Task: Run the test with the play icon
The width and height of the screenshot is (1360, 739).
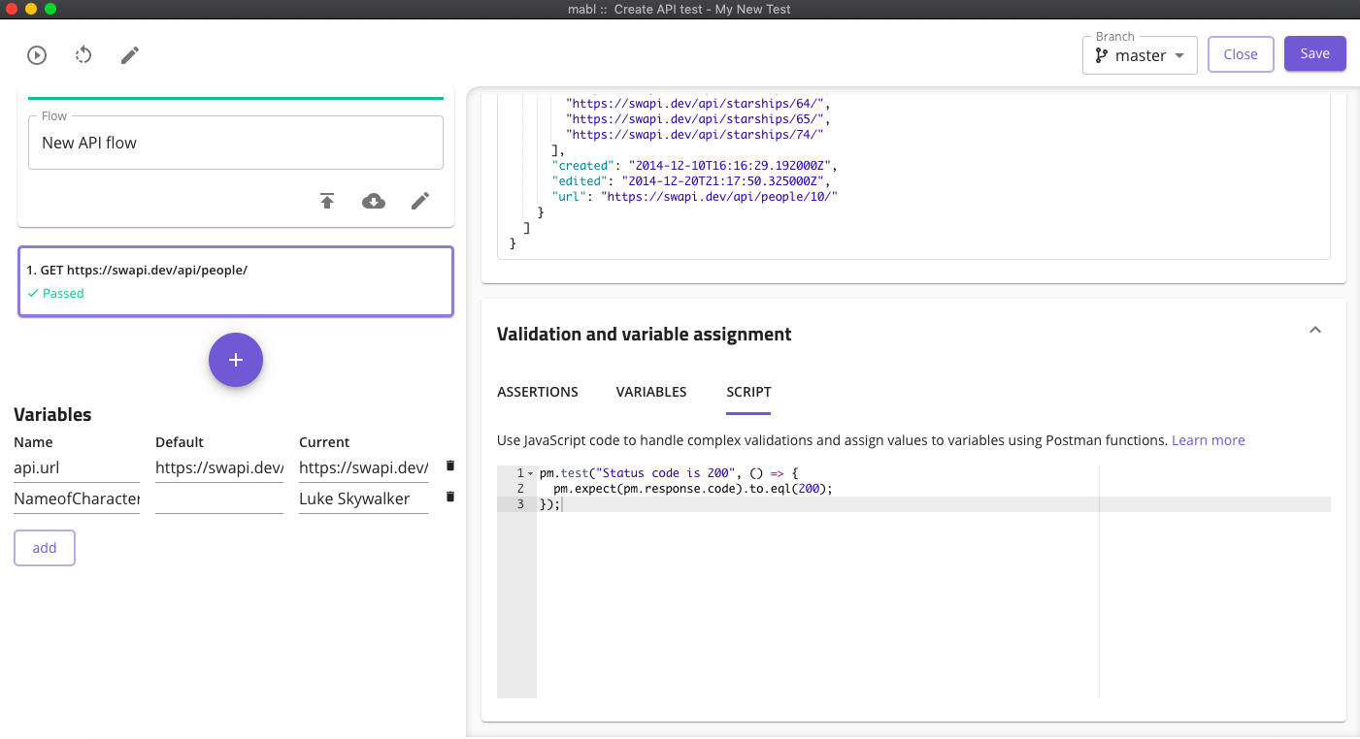Action: 37,55
